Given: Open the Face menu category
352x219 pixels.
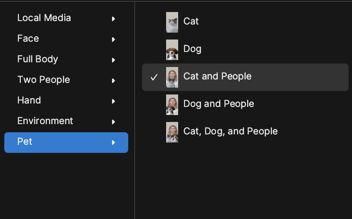Looking at the screenshot, I should click(28, 39).
